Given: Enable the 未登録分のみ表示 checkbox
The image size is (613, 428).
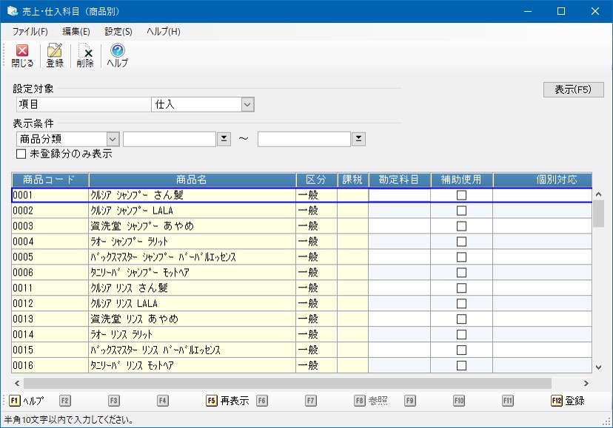Looking at the screenshot, I should (x=21, y=154).
